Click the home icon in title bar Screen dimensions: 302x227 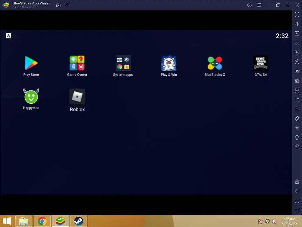[x=58, y=5]
